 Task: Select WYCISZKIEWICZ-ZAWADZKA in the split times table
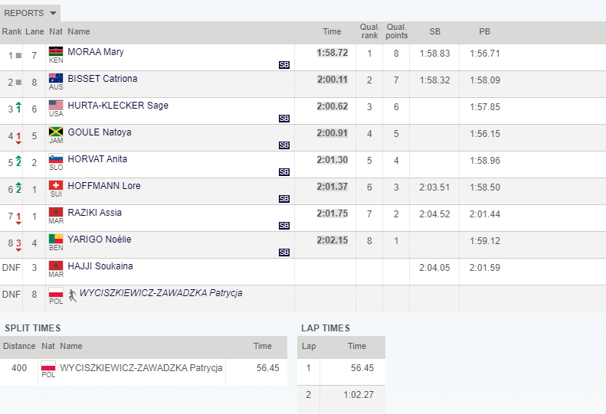[x=141, y=367]
